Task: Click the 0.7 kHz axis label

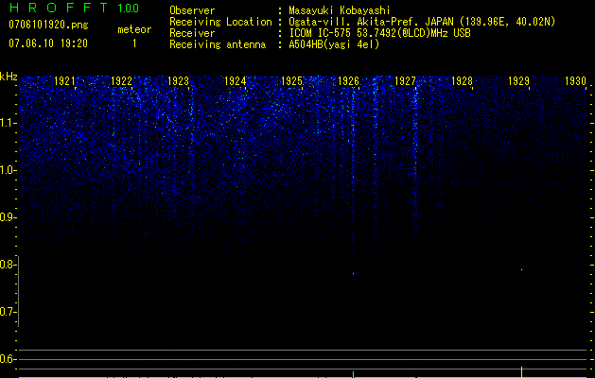Action: (7, 312)
